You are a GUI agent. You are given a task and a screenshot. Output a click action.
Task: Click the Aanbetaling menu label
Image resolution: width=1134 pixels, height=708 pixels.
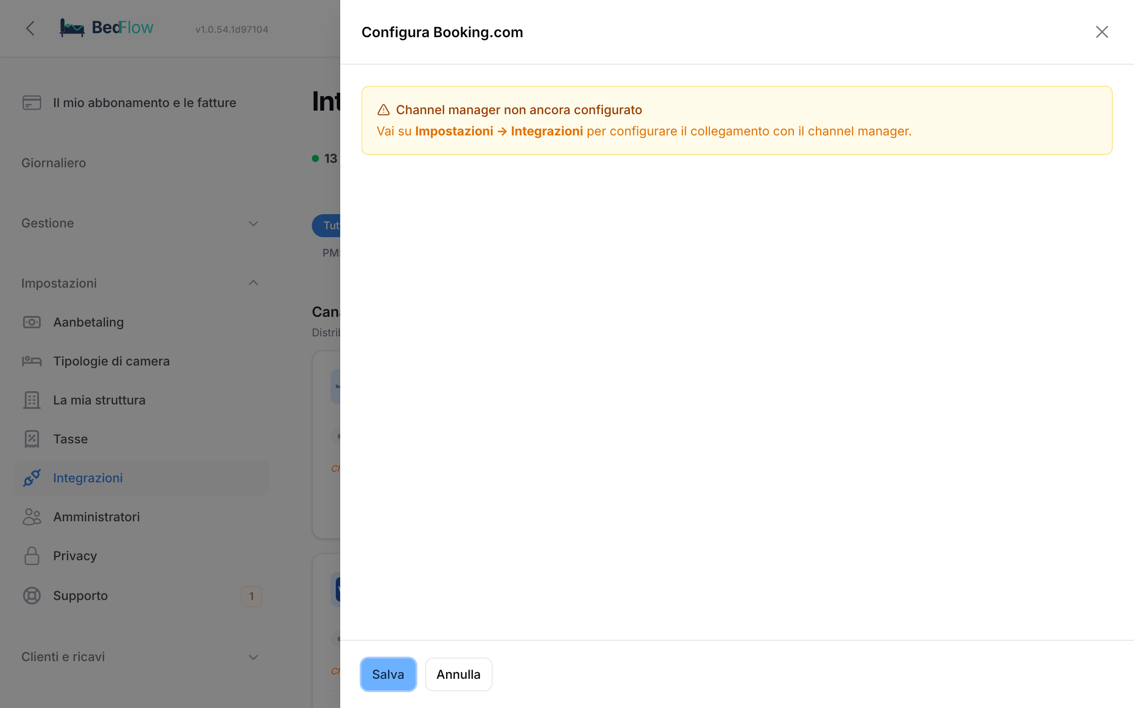coord(88,322)
